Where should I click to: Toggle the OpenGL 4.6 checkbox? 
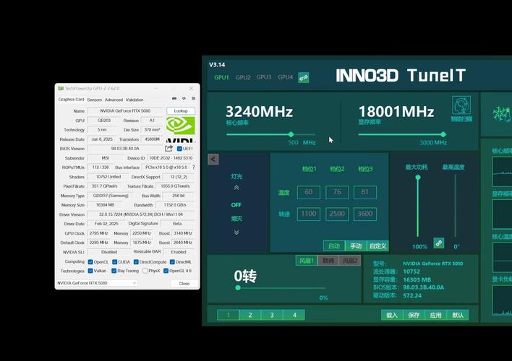click(x=166, y=271)
